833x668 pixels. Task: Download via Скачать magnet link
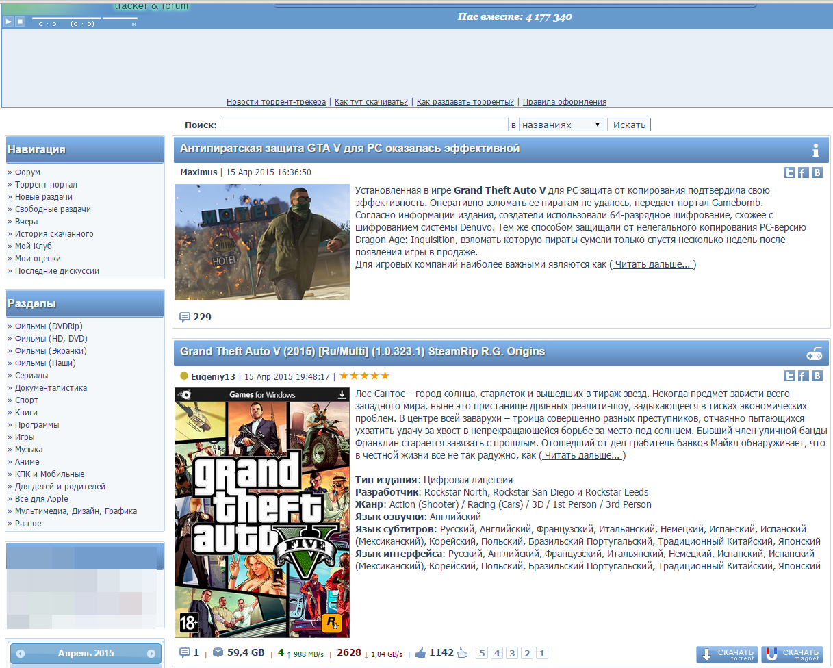click(x=792, y=654)
